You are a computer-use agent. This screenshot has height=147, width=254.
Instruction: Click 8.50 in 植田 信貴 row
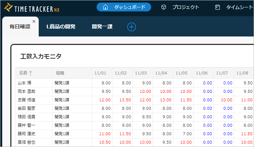(147, 117)
